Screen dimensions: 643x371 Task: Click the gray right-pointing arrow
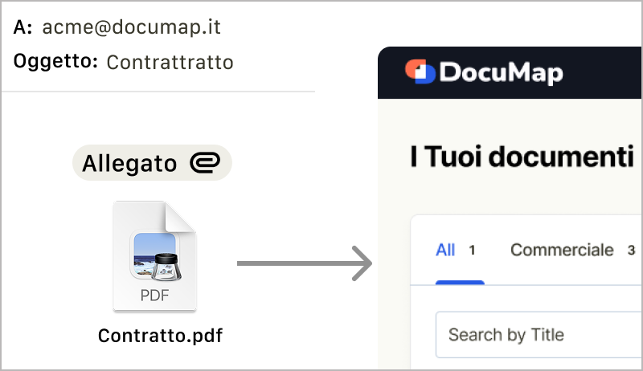tap(305, 263)
